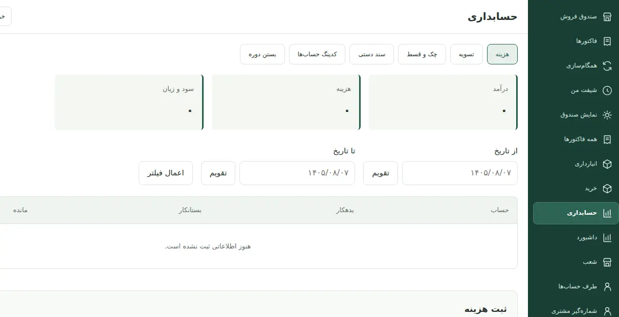The height and width of the screenshot is (317, 619).
Task: Click the حساب column header
Action: [x=500, y=210]
